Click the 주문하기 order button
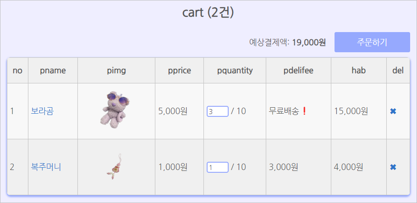This screenshot has width=417, height=203. (x=372, y=42)
